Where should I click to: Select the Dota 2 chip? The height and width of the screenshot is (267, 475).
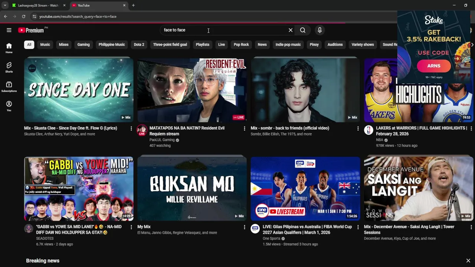[x=139, y=44]
